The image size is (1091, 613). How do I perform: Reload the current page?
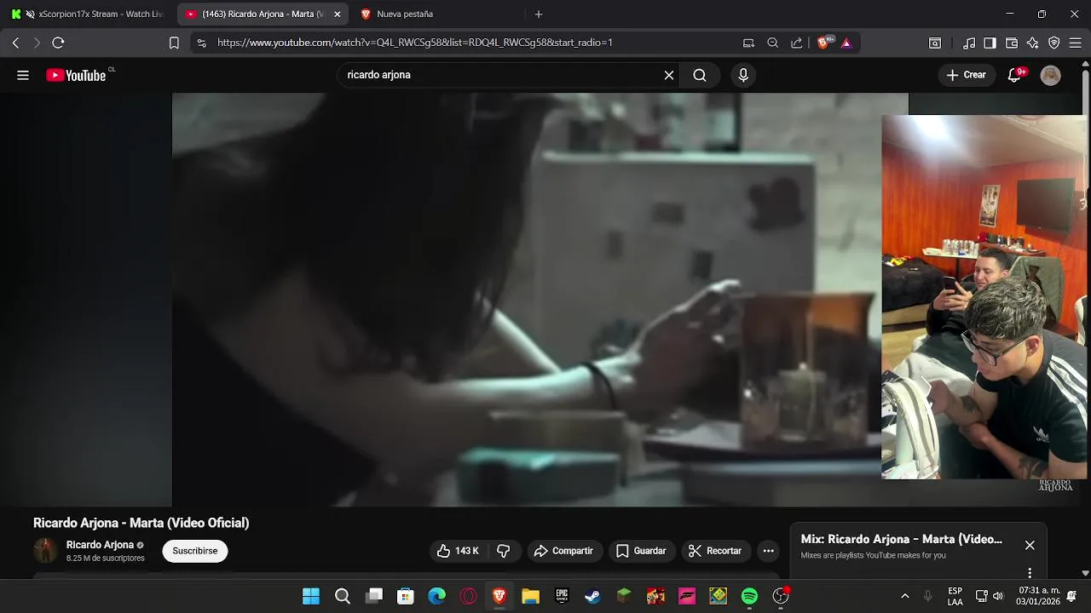click(x=58, y=43)
